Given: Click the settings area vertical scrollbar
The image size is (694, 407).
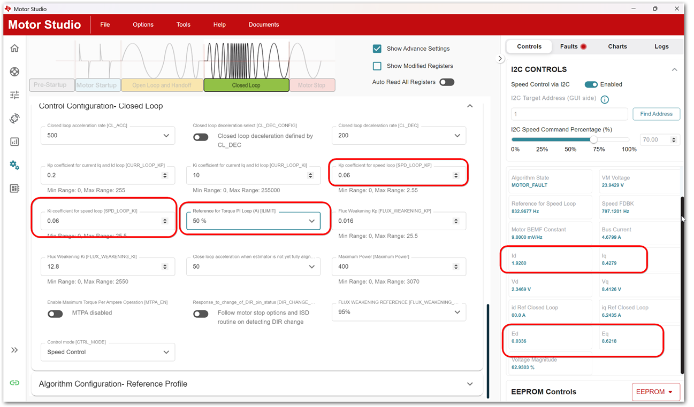Looking at the screenshot, I should (x=487, y=351).
